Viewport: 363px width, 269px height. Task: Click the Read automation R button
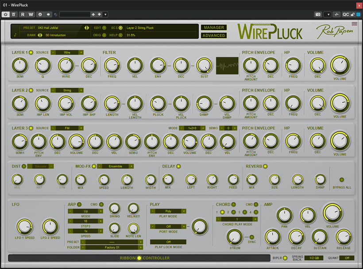coord(23,14)
